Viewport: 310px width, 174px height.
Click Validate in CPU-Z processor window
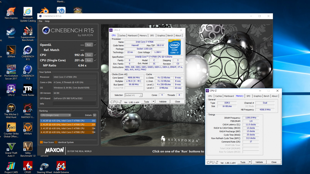(x=163, y=102)
